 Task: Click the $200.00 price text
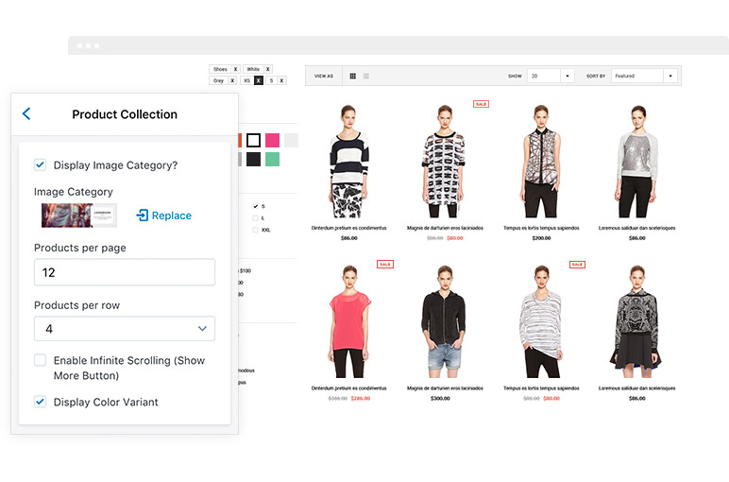pos(541,238)
